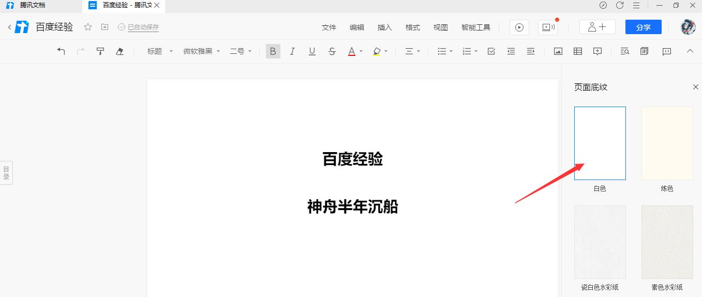Click the add comment icon
This screenshot has width=702, height=297.
tap(598, 51)
